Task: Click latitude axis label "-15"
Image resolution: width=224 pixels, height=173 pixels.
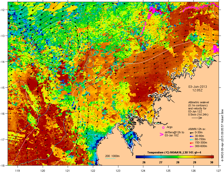Action: [x=3, y=88]
